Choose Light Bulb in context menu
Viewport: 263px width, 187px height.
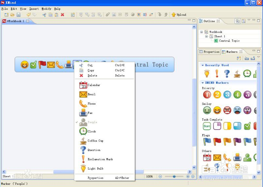point(104,169)
